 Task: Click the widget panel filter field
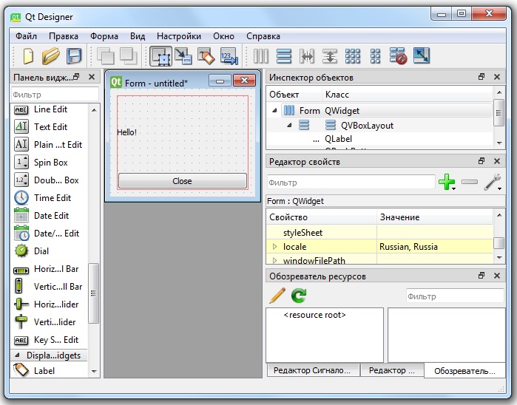(x=55, y=95)
